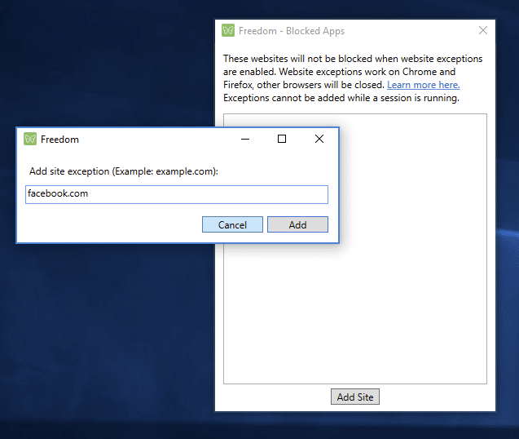
Task: Click the "Freedom" title text of the dialog
Action: (59, 140)
